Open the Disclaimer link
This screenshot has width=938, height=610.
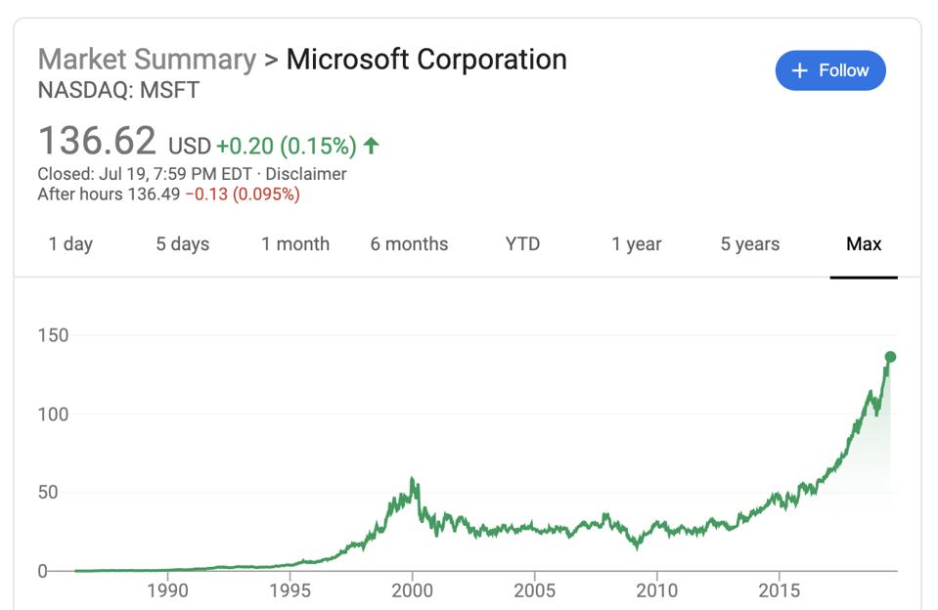(313, 174)
